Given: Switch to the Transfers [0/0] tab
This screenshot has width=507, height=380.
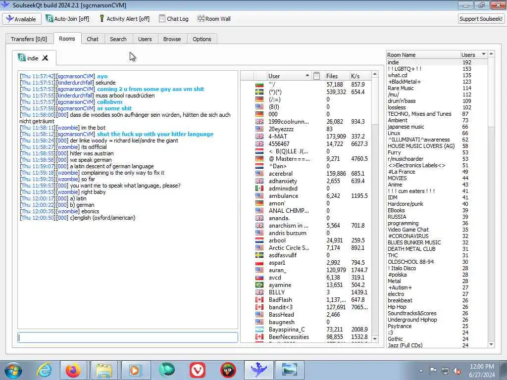Looking at the screenshot, I should click(29, 39).
